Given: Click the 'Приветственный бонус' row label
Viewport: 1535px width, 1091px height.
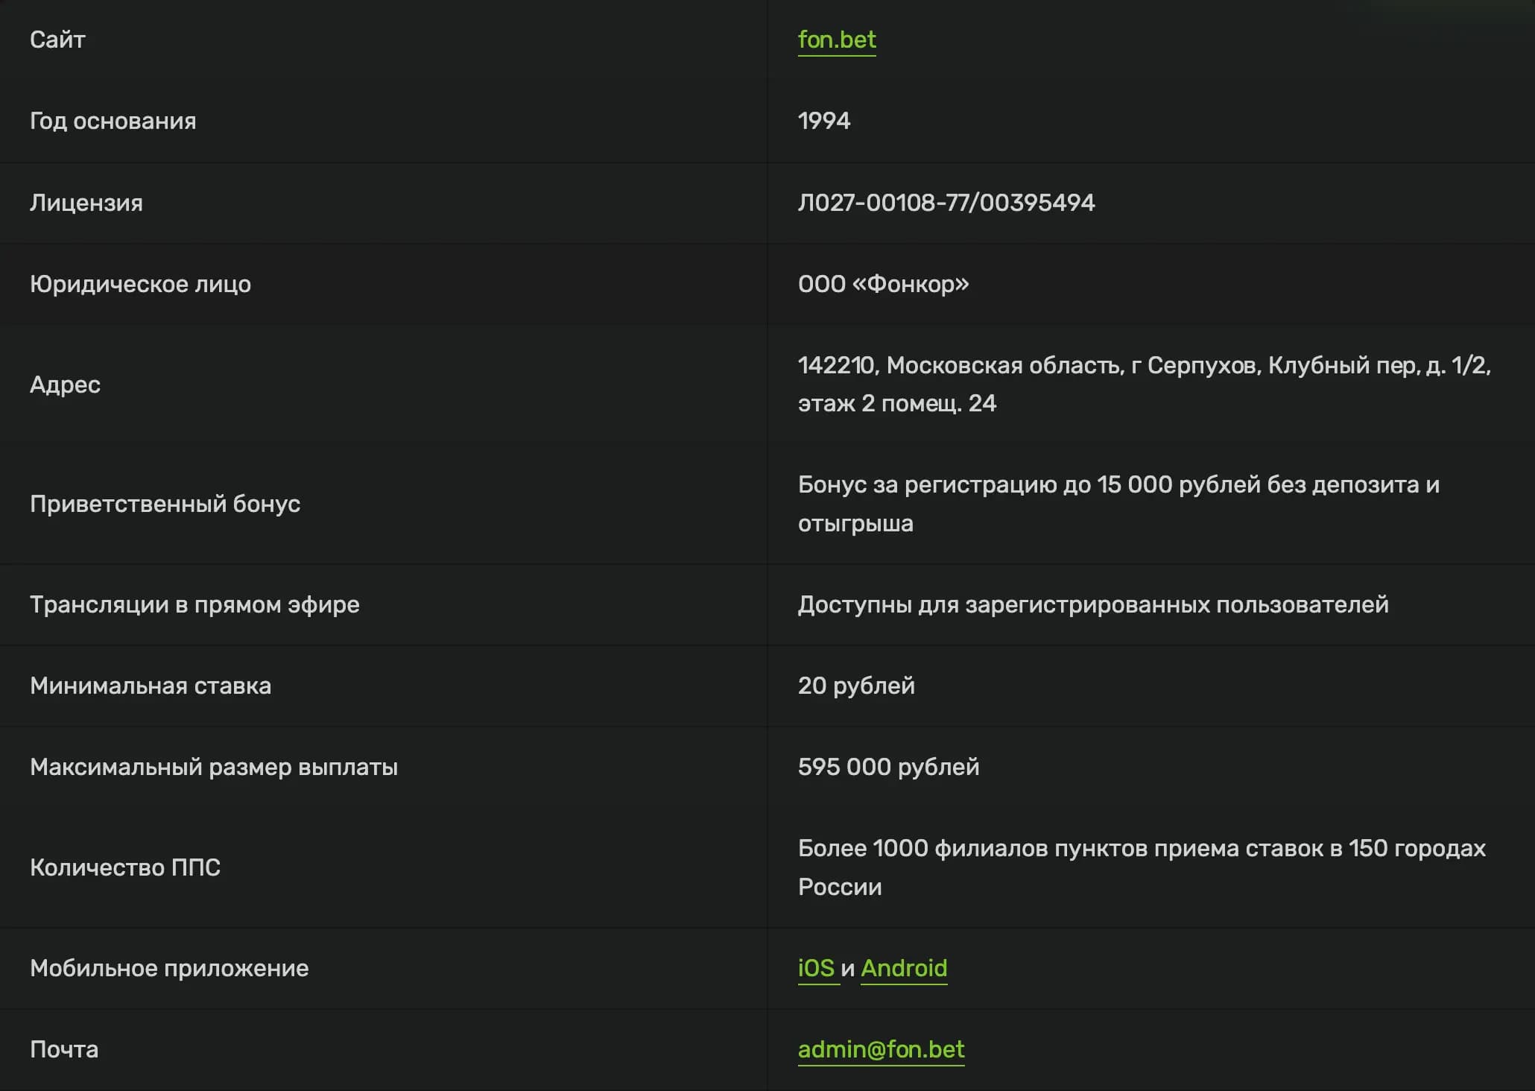Looking at the screenshot, I should coord(165,504).
